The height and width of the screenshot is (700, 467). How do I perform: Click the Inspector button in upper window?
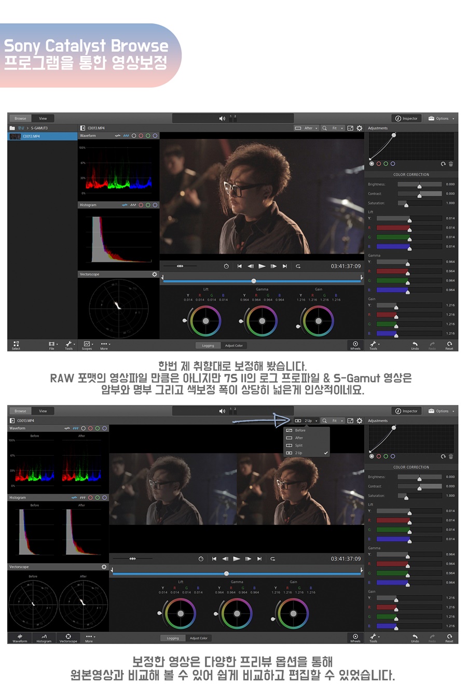tap(406, 119)
